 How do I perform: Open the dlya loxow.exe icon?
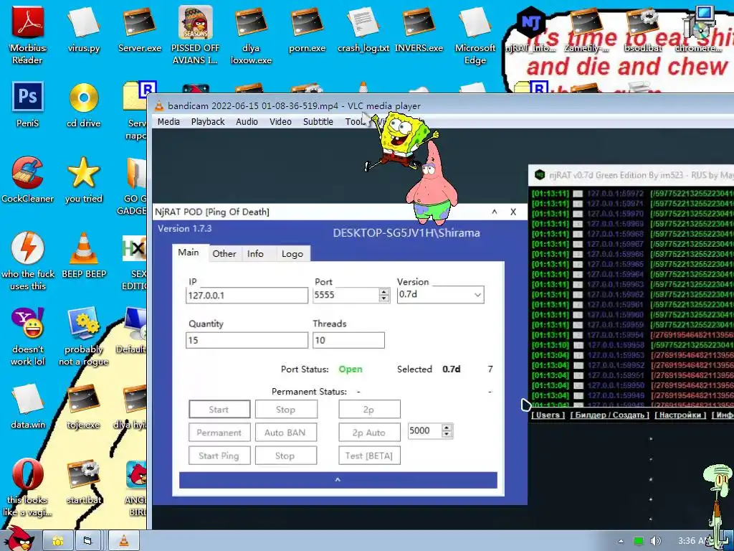[251, 35]
